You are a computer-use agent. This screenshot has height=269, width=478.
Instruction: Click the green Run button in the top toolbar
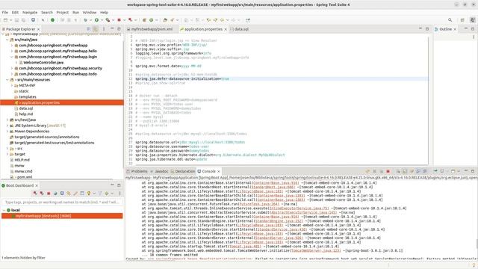[x=96, y=20]
